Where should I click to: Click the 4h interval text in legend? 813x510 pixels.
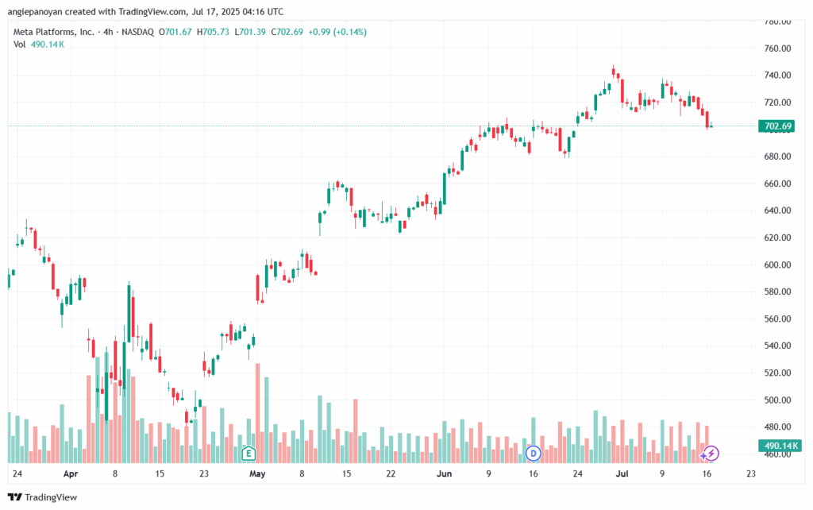(108, 32)
